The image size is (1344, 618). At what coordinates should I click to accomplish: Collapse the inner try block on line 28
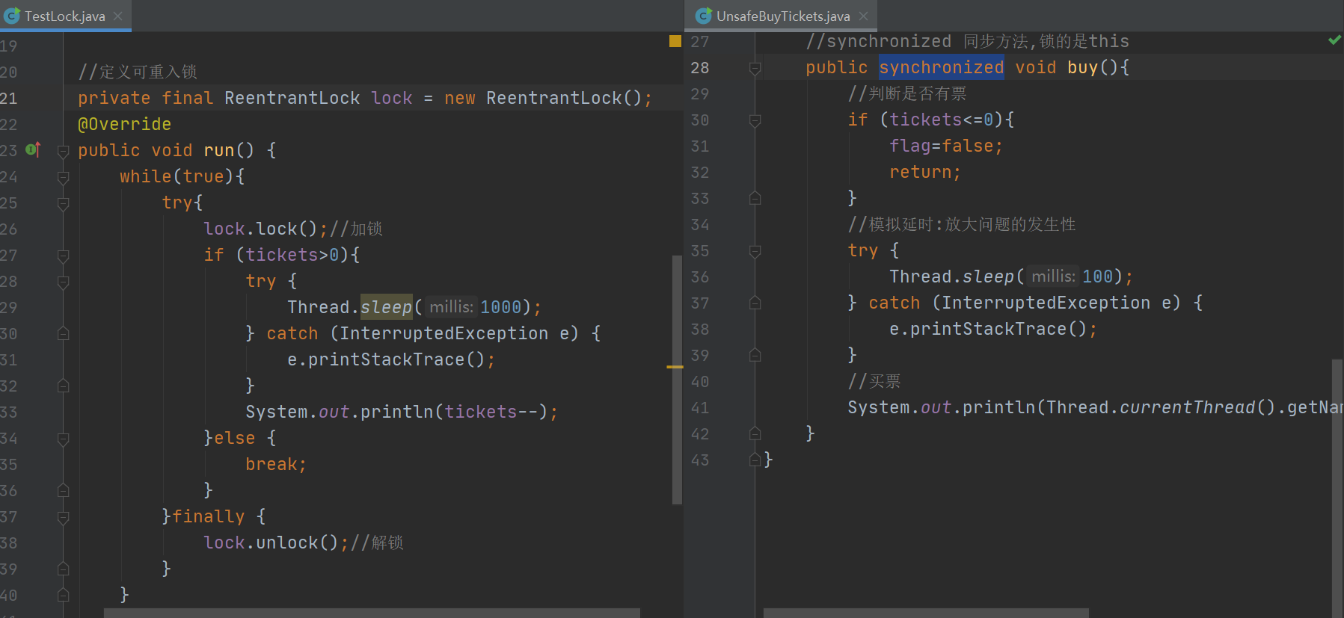coord(64,282)
